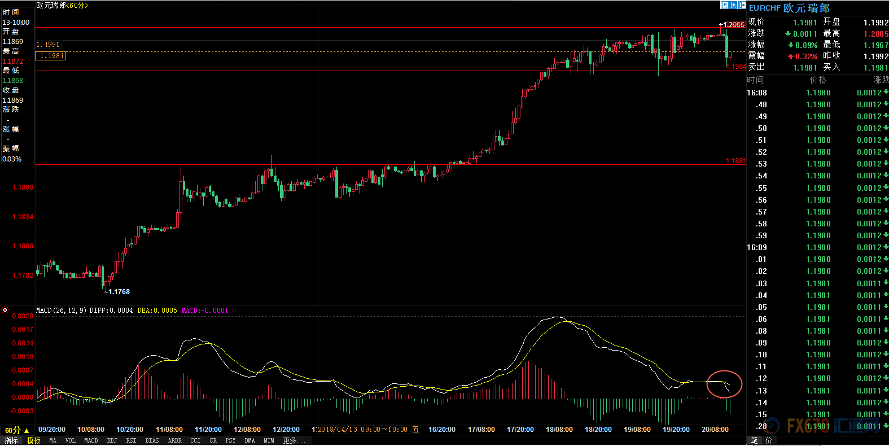The image size is (889, 446).
Task: Click the MACD(26,12,9) parameters label
Action: [x=62, y=311]
